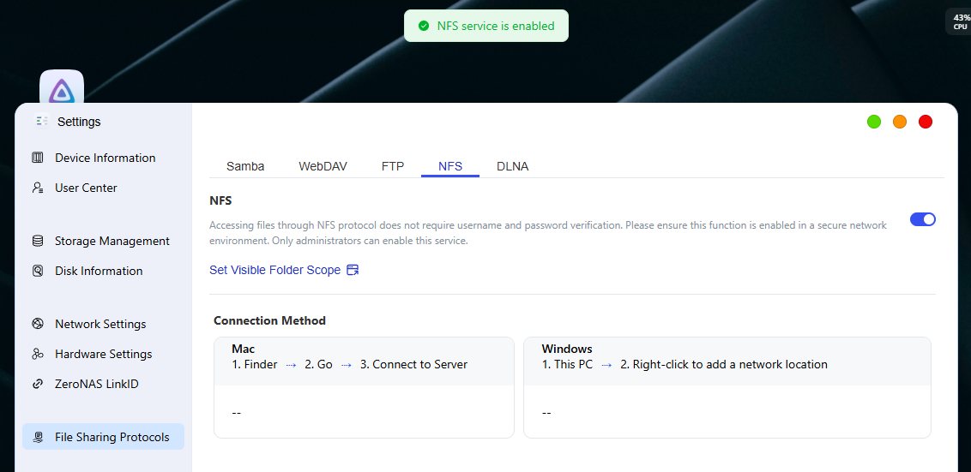The width and height of the screenshot is (971, 472).
Task: Click the Hardware Settings fan icon
Action: click(x=38, y=354)
